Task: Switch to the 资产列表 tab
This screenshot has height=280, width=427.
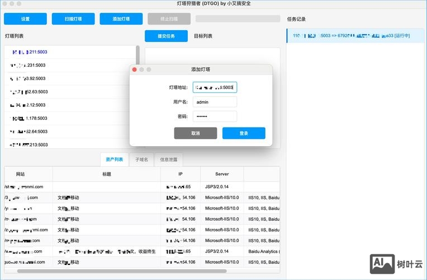Action: 115,160
